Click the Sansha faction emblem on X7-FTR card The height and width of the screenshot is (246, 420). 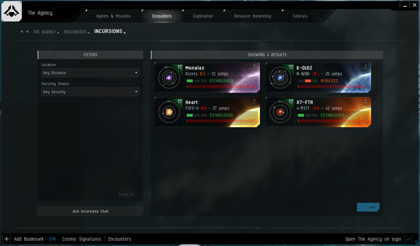(x=365, y=102)
